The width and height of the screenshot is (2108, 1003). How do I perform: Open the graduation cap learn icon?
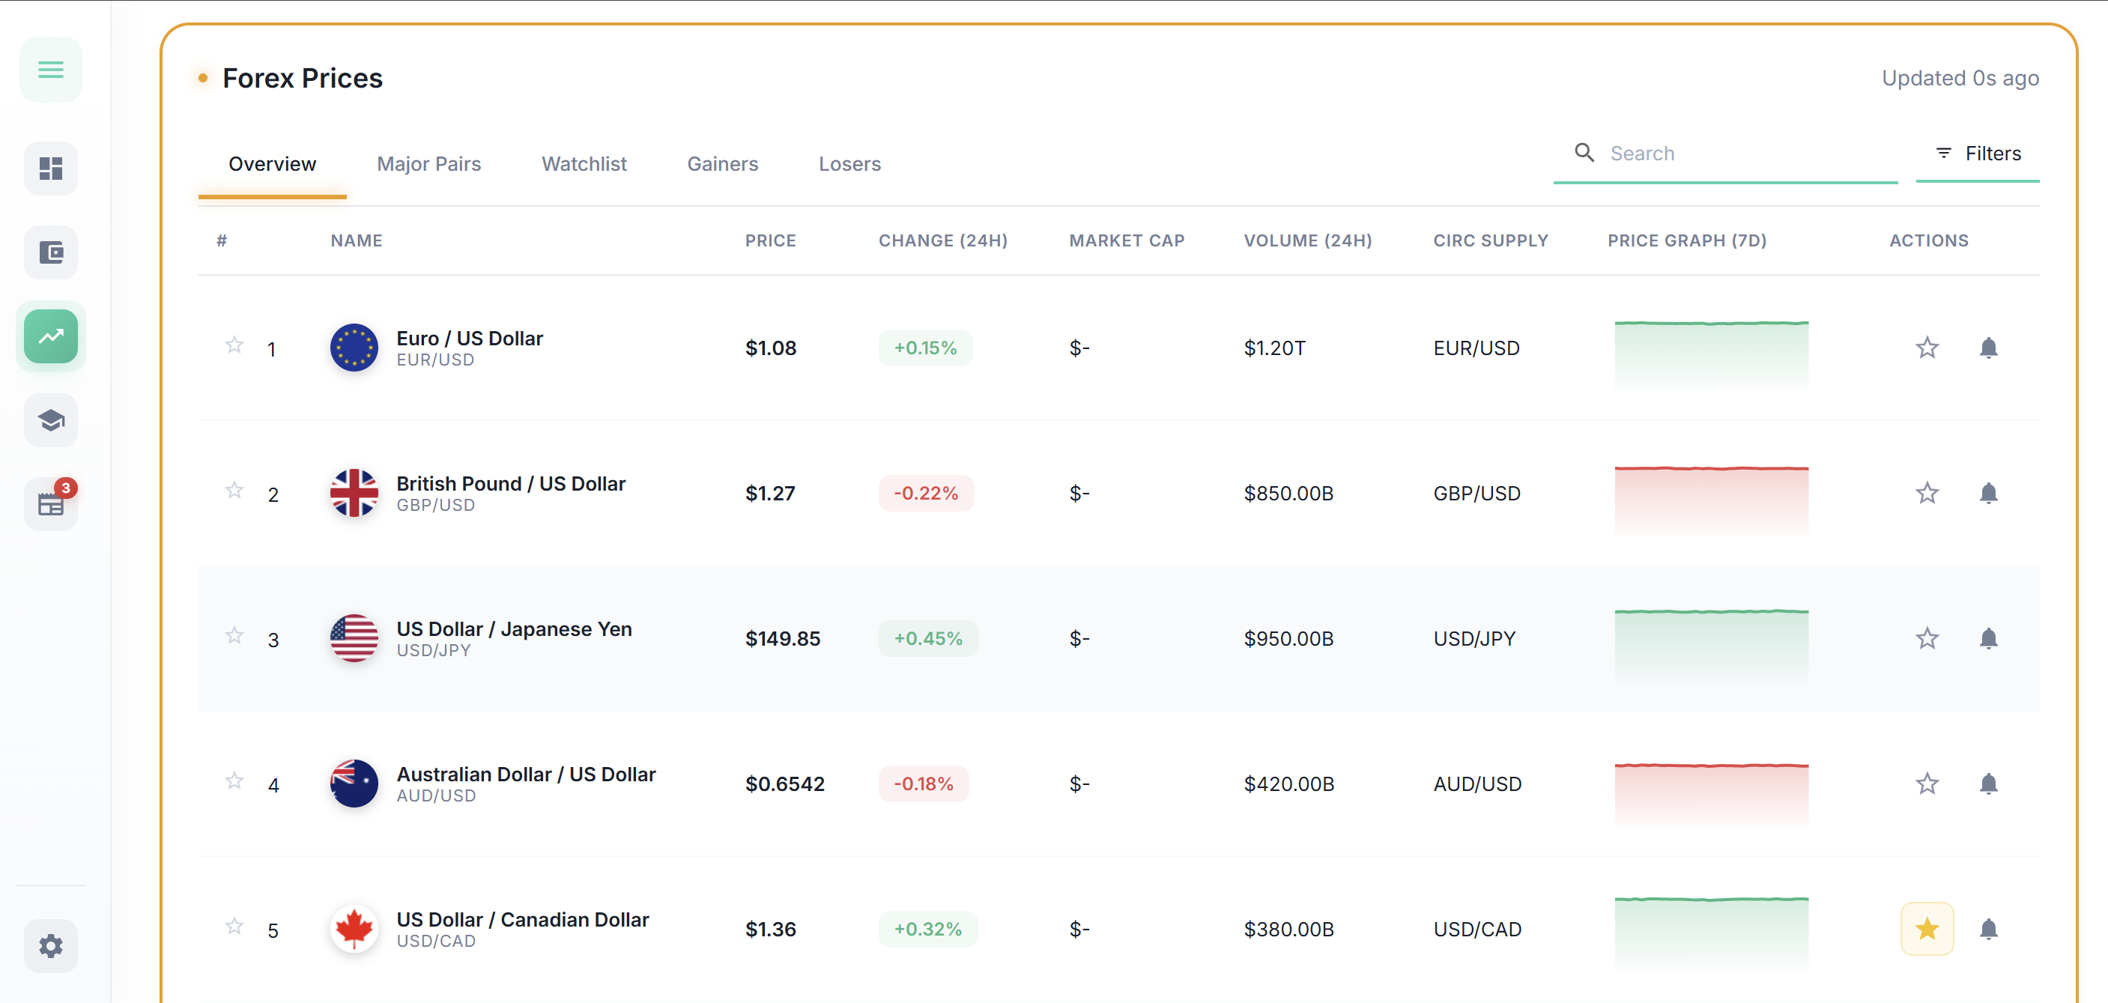pyautogui.click(x=51, y=420)
